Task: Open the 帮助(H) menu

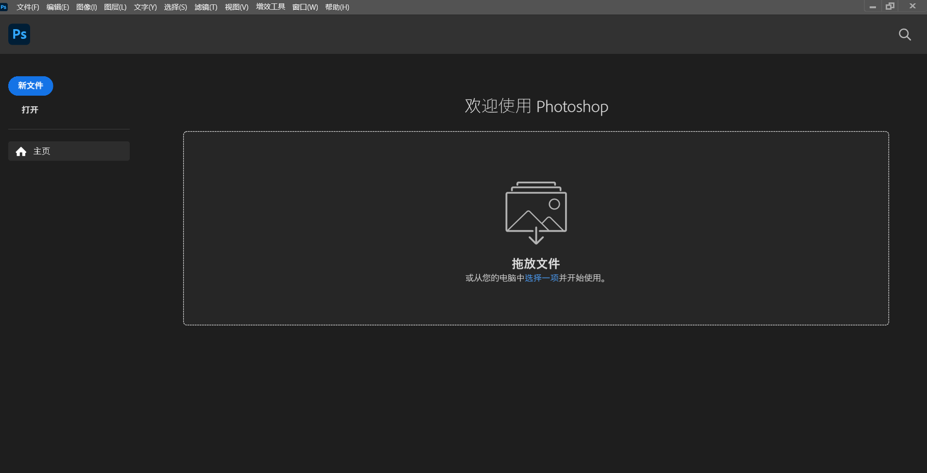Action: 337,7
